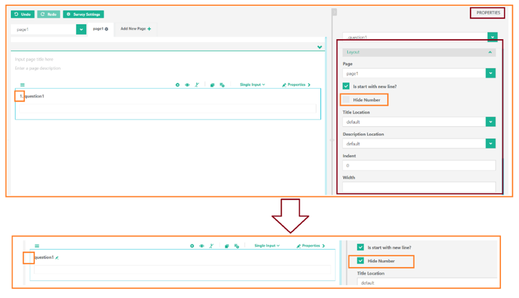The height and width of the screenshot is (298, 519).
Task: Click the plus icon beside Add New Page
Action: coord(149,29)
